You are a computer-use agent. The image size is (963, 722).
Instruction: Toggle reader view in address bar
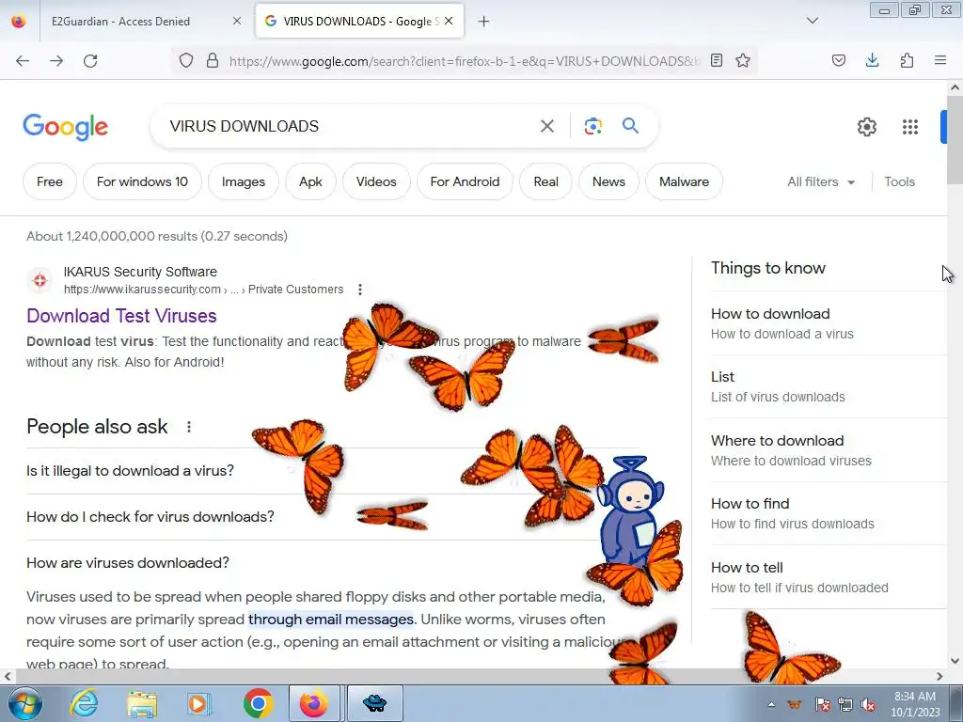[x=716, y=60]
